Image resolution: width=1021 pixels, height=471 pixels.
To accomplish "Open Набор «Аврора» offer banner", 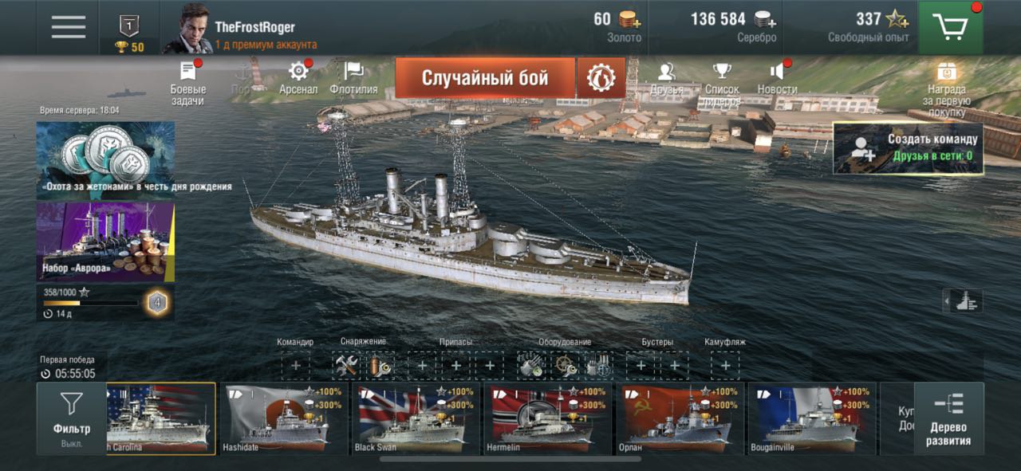I will tap(105, 241).
